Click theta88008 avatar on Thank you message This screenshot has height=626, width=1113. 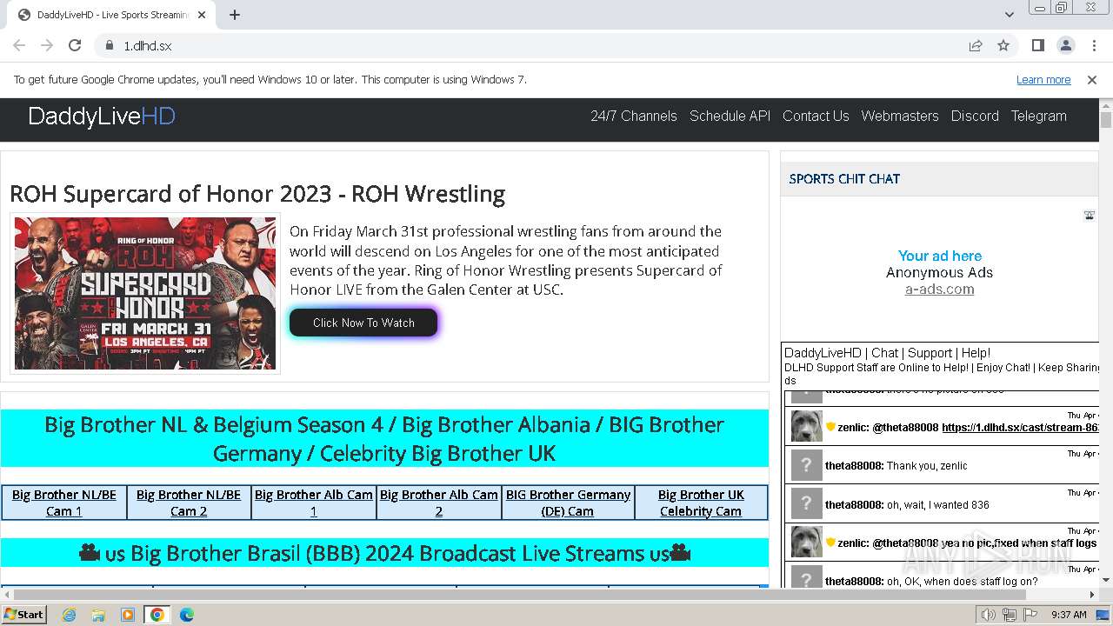[x=806, y=465]
